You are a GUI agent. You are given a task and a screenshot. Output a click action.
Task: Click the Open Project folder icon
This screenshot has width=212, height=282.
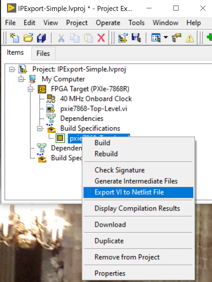click(28, 38)
